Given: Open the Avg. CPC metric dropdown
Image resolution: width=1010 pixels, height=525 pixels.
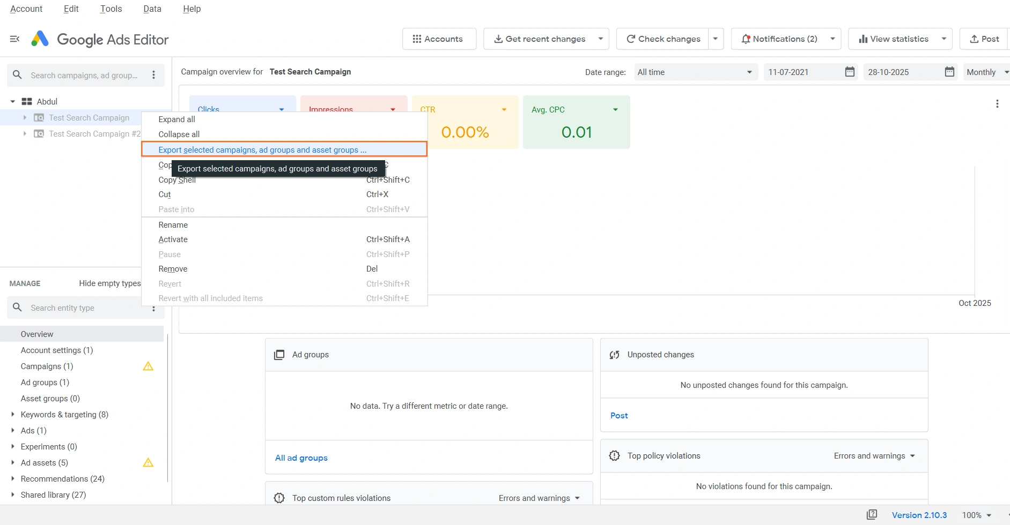Looking at the screenshot, I should [615, 110].
